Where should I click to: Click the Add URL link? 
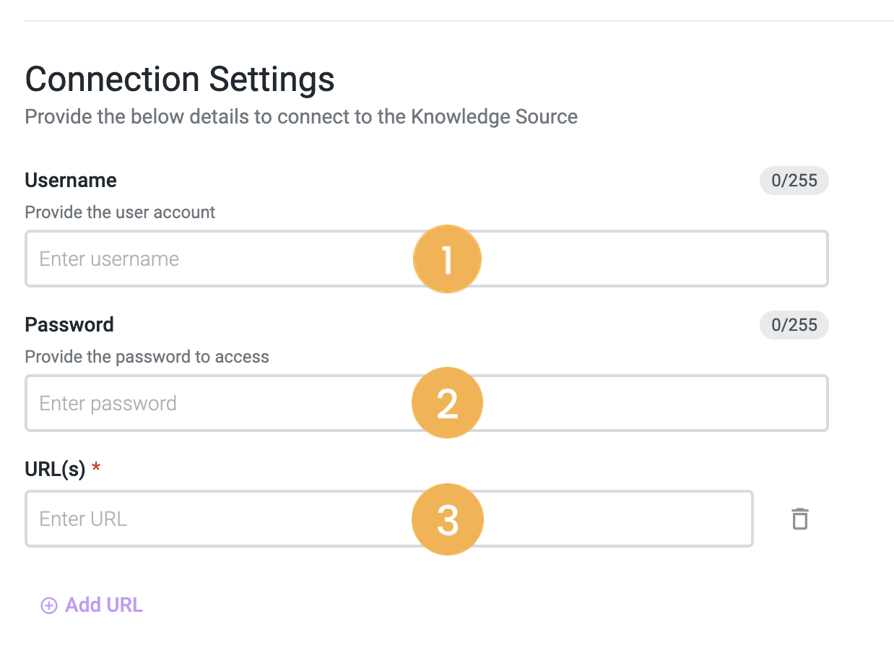[103, 605]
